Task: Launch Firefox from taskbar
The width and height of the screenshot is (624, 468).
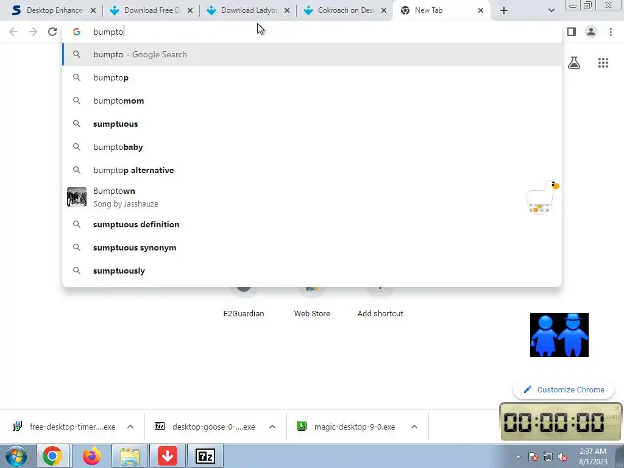Action: click(x=91, y=456)
